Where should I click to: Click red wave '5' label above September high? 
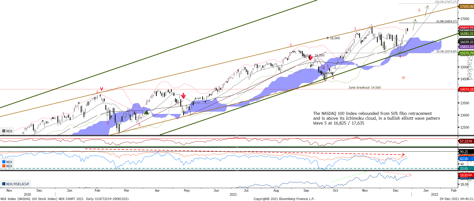coord(291,45)
